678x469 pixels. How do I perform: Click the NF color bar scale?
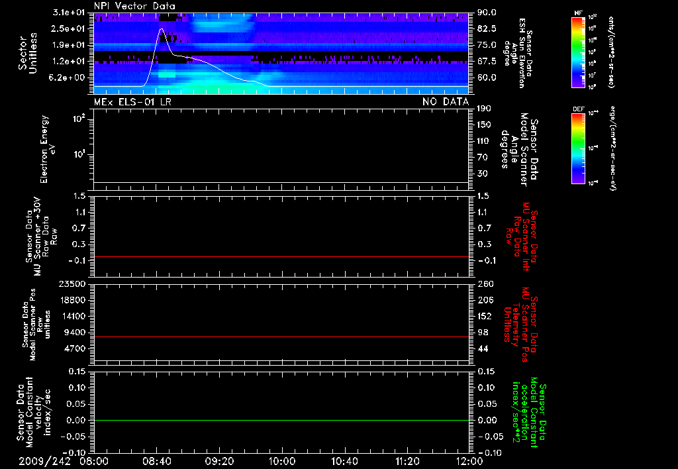pos(578,52)
